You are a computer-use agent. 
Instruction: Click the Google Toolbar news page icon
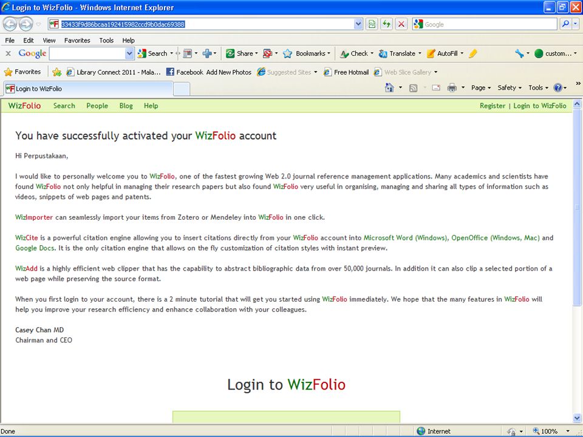pos(188,53)
